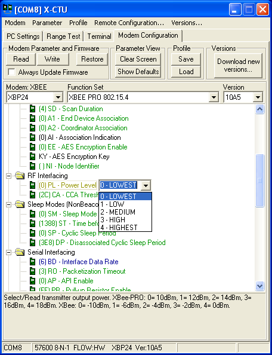Viewport: 272px width, 355px height.
Task: Select the DP - Disassociated Cyclic Sleep Period row
Action: 102,243
